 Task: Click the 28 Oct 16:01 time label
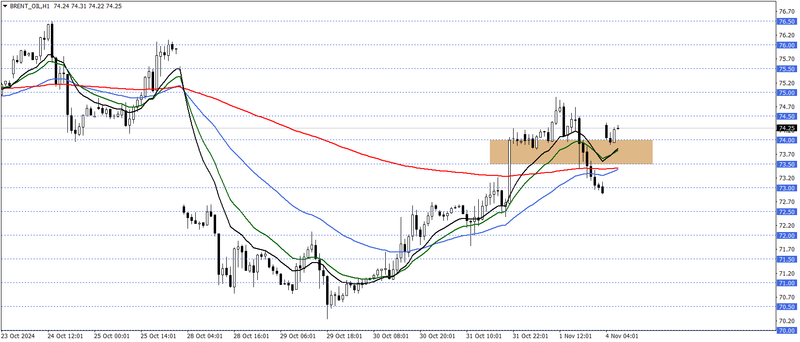tap(251, 336)
